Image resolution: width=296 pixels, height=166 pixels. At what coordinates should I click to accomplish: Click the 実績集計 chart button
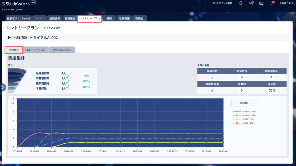pos(245,103)
